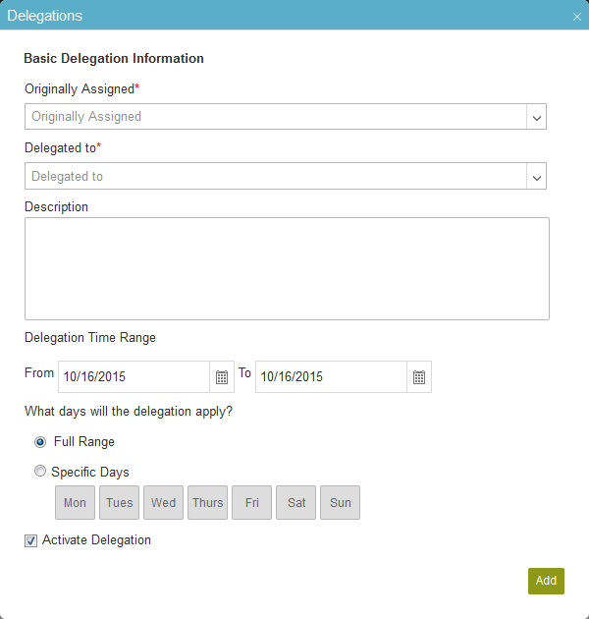Viewport: 589px width, 619px height.
Task: Click inside the Originally Assigned combo box
Action: pyautogui.click(x=276, y=117)
